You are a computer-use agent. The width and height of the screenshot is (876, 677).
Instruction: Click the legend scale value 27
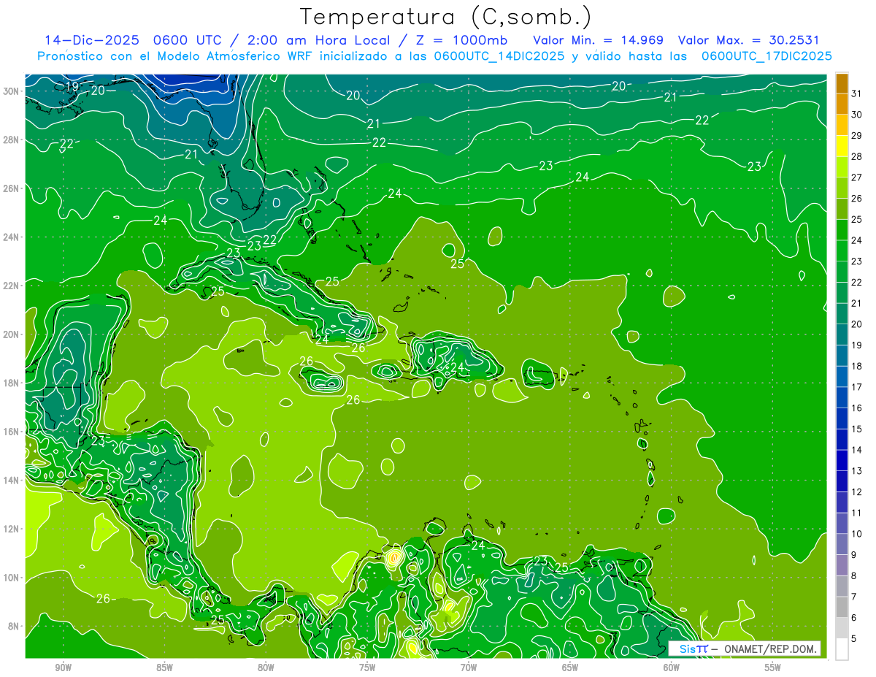pyautogui.click(x=857, y=177)
